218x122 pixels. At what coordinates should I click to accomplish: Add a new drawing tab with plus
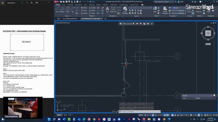[105, 19]
